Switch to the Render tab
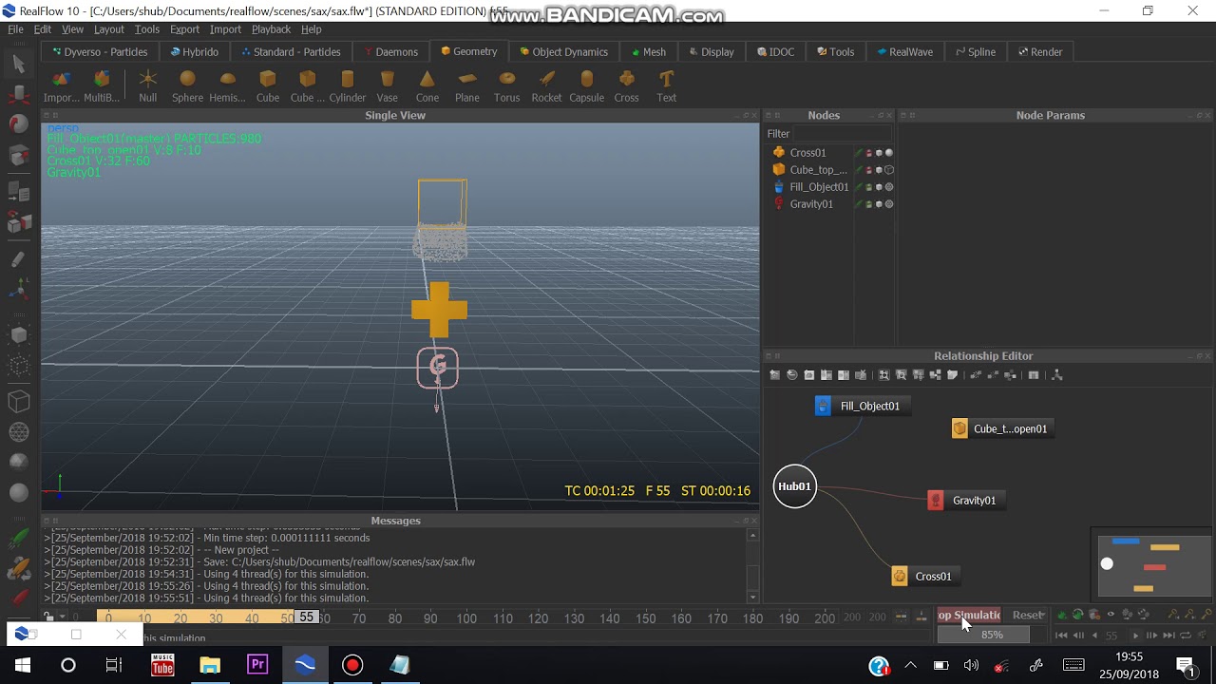This screenshot has height=684, width=1216. (1040, 52)
